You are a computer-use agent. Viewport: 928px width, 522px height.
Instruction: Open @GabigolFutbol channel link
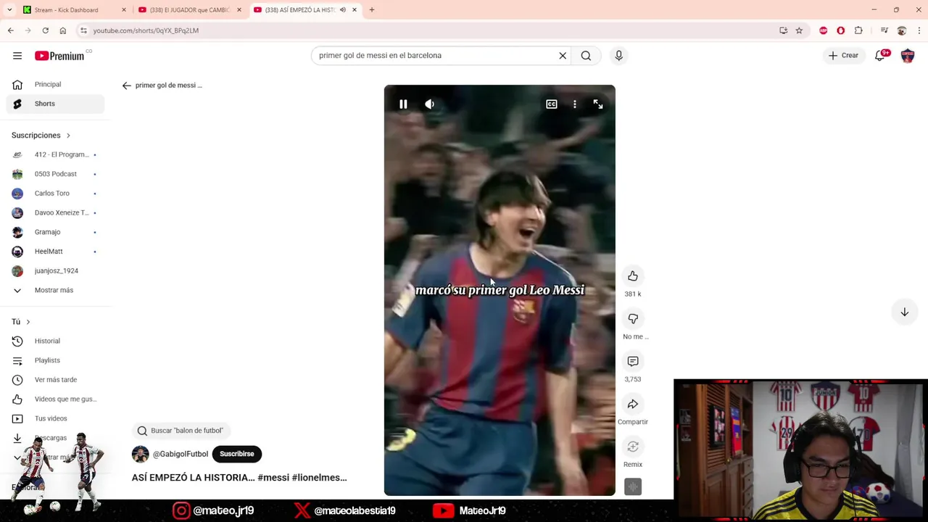click(x=181, y=455)
